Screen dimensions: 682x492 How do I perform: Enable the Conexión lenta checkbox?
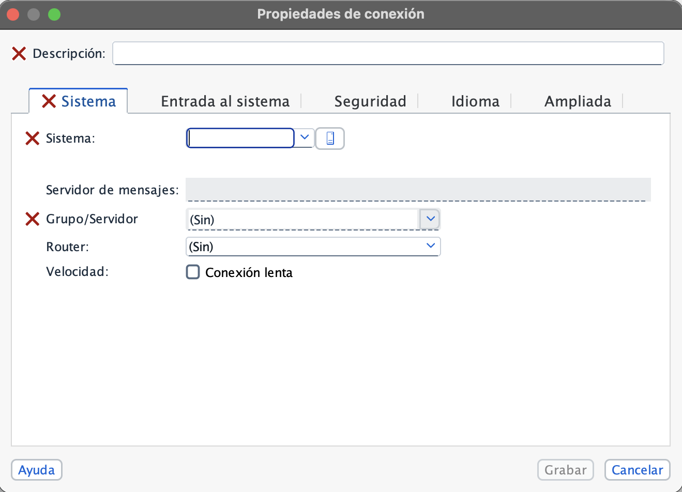[193, 272]
